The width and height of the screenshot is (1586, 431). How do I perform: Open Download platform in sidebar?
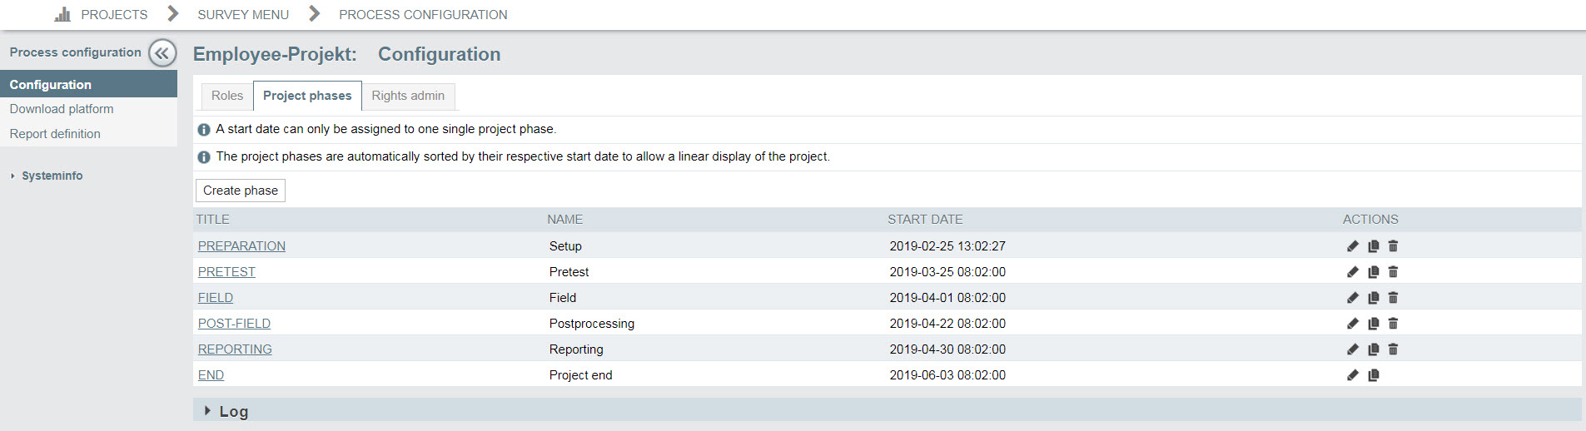click(62, 109)
